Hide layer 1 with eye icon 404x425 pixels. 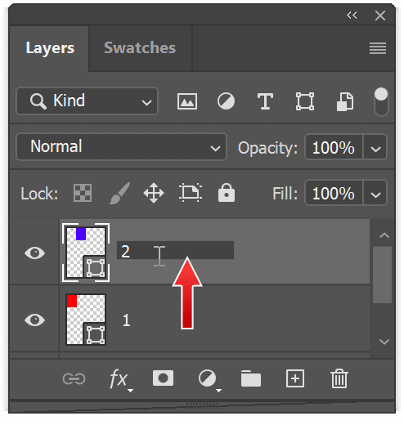(34, 320)
